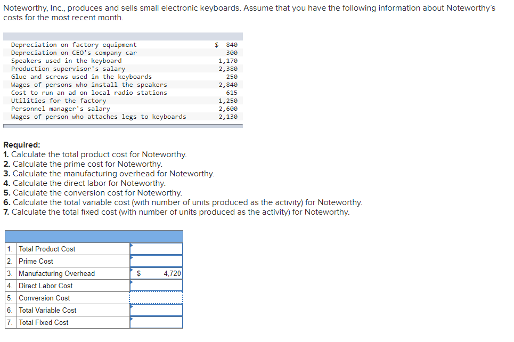
Task: Click the 250 glue and screws amount
Action: (x=232, y=77)
